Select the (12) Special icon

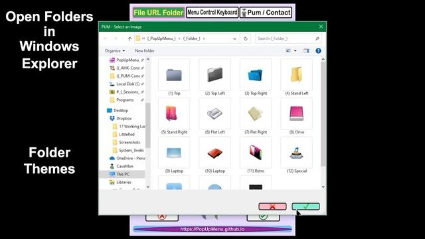tap(296, 153)
